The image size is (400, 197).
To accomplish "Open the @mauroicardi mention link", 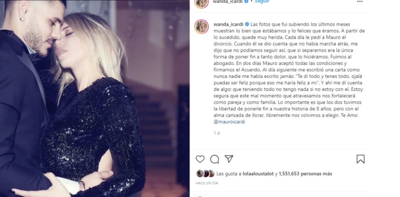I will [229, 122].
